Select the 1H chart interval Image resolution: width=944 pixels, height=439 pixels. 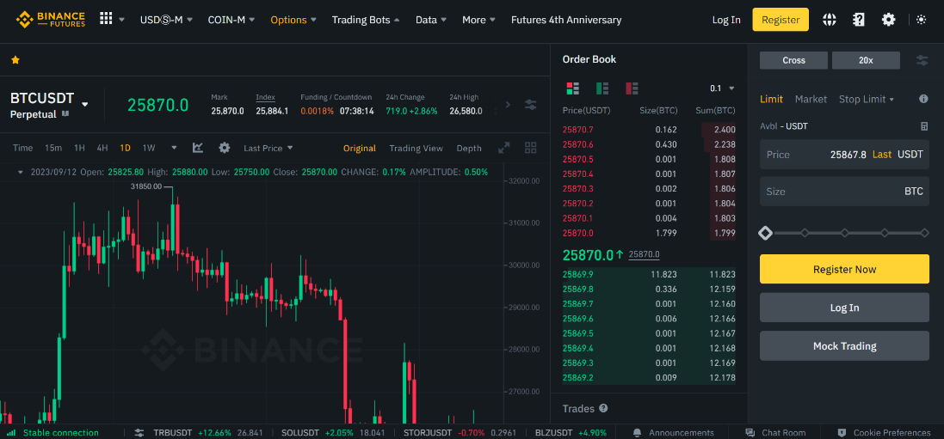click(x=79, y=148)
